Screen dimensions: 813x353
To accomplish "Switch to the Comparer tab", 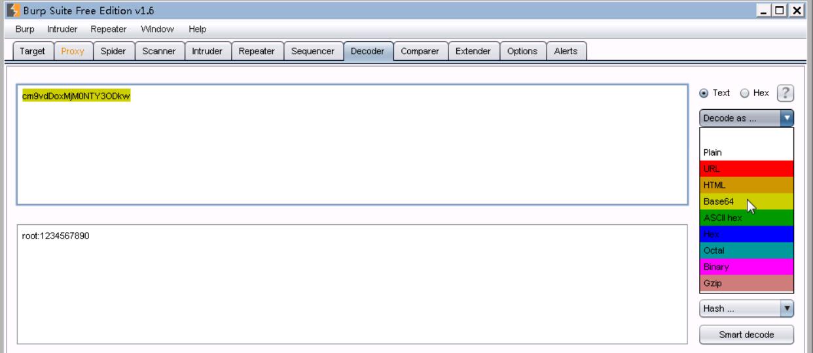I will tap(420, 52).
